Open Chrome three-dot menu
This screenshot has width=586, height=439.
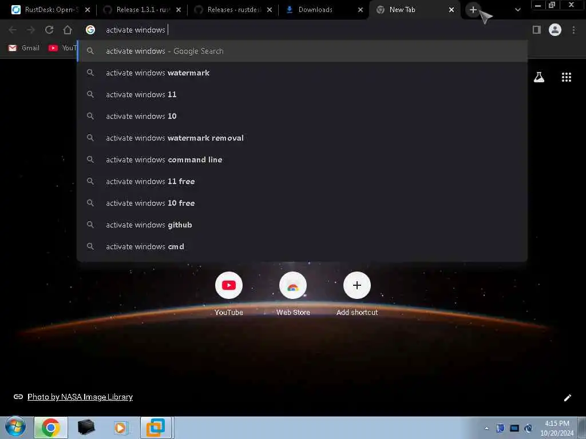click(x=573, y=30)
